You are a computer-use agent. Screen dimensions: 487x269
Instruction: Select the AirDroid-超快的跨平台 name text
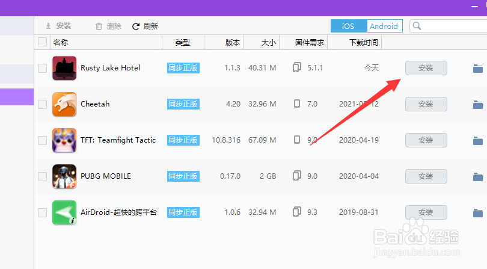119,212
